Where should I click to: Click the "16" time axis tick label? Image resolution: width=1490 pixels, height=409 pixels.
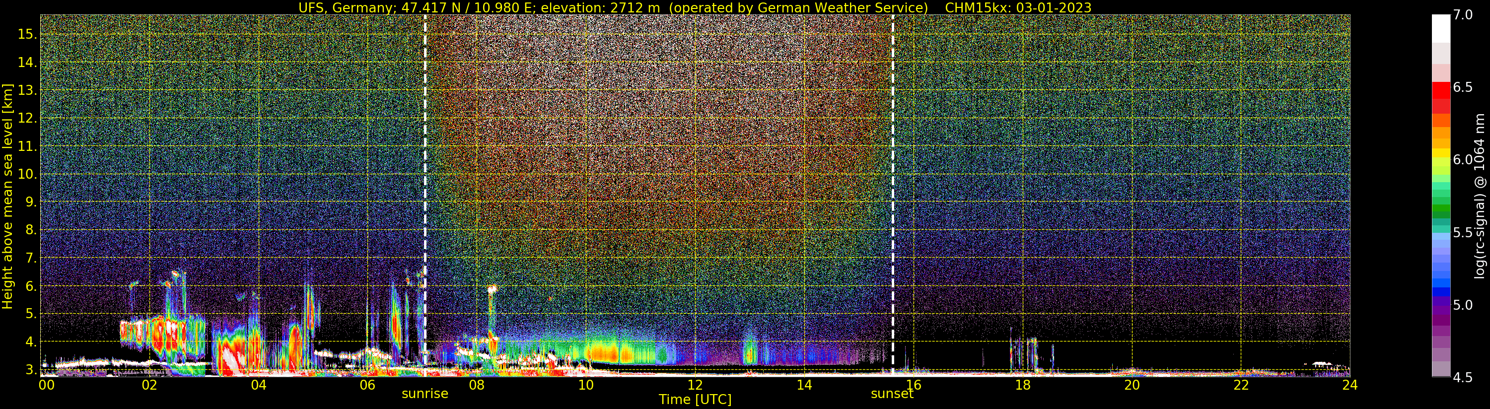click(914, 384)
